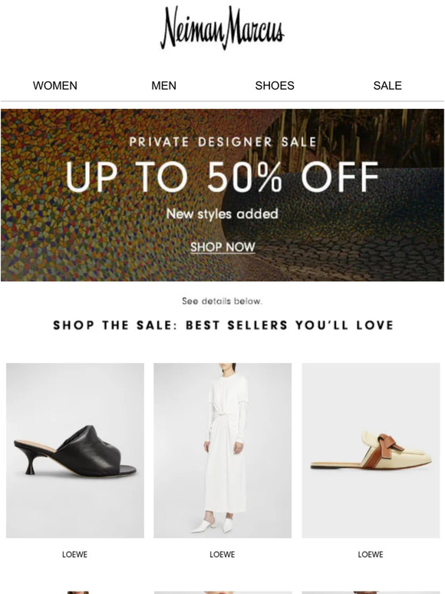This screenshot has height=594, width=445.
Task: Click the UP TO 50% OFF headline
Action: (222, 177)
